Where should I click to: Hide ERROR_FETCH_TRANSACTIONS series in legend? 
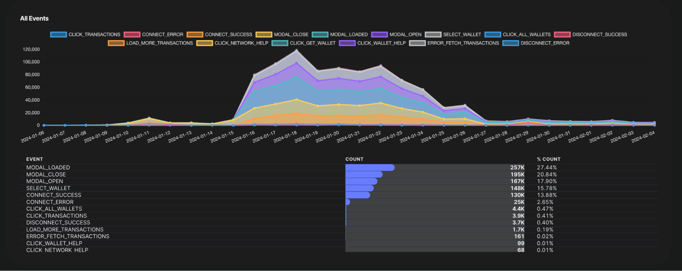coord(417,43)
